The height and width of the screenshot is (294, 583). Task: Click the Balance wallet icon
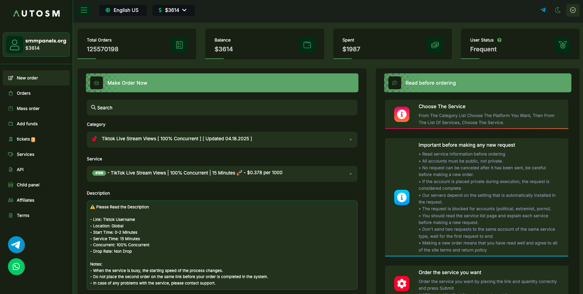(x=307, y=45)
